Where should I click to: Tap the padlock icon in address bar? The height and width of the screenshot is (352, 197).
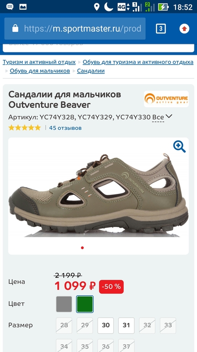coord(15,28)
